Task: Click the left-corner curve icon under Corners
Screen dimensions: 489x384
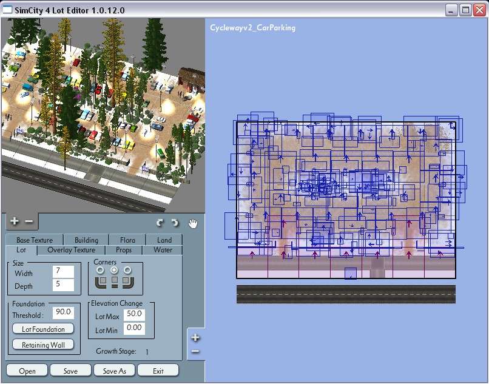Action: 101,283
